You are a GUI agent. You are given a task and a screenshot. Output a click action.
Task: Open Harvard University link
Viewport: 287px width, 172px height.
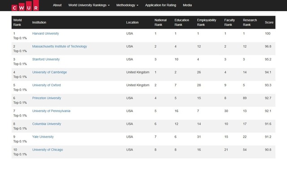click(x=46, y=34)
